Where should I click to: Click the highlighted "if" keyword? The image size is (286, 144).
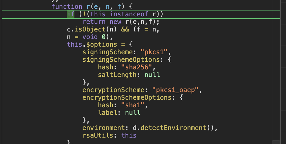(71, 14)
